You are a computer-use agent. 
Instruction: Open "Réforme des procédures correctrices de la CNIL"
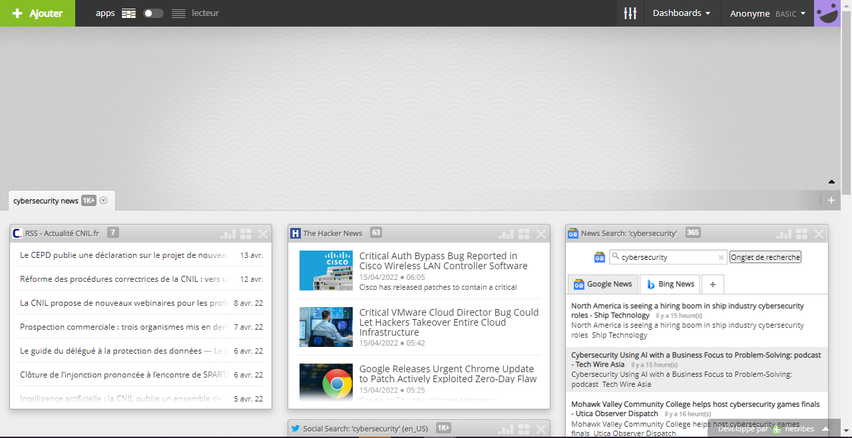point(141,278)
